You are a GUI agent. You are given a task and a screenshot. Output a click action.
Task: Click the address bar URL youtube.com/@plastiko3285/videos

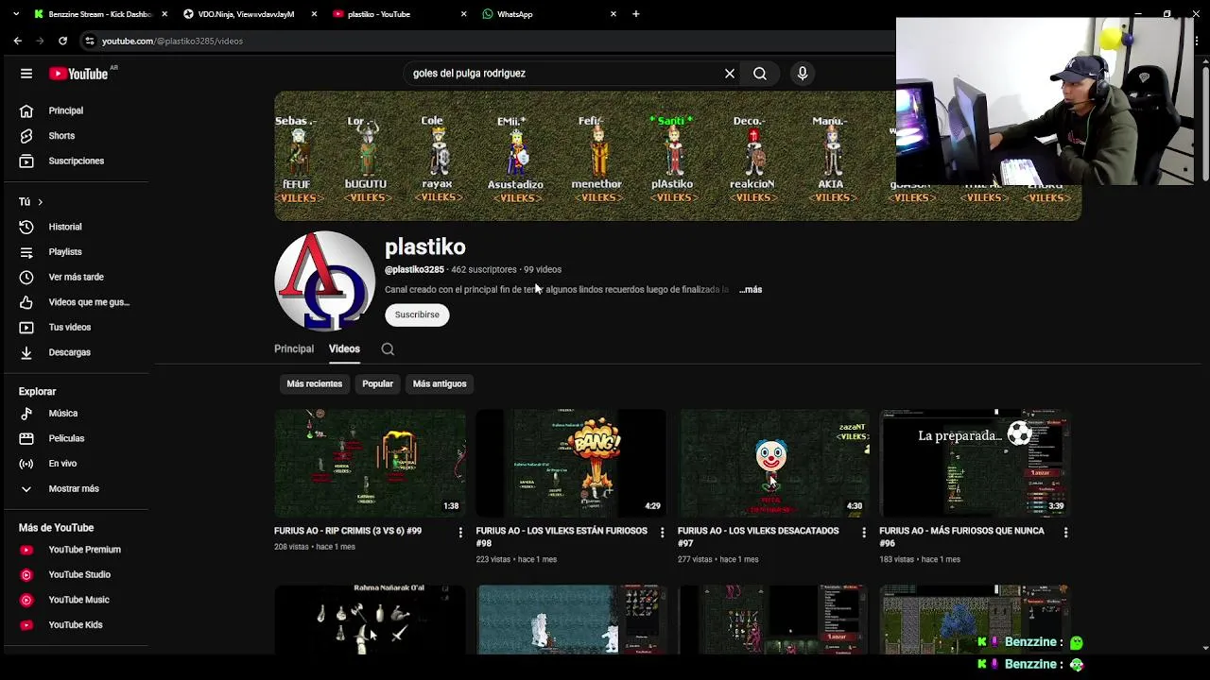tap(172, 41)
